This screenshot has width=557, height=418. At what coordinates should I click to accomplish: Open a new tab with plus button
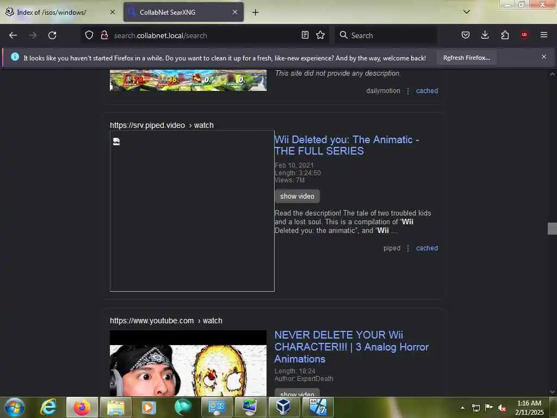click(255, 13)
